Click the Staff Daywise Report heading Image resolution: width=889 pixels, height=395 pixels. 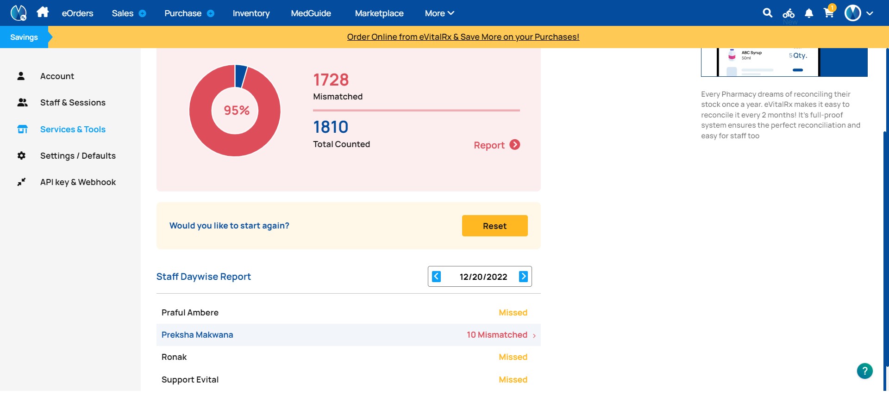click(x=203, y=277)
